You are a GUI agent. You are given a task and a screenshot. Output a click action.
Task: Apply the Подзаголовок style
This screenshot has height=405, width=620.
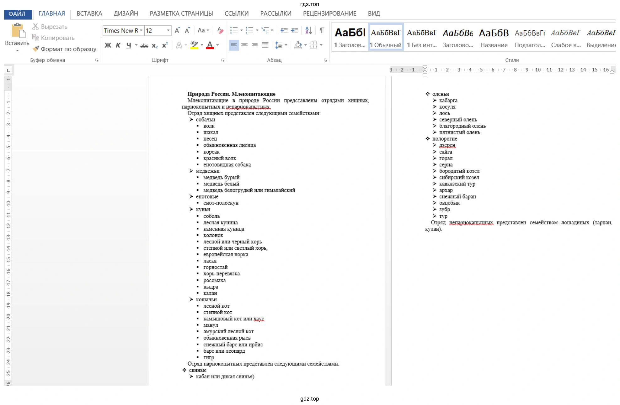click(530, 37)
